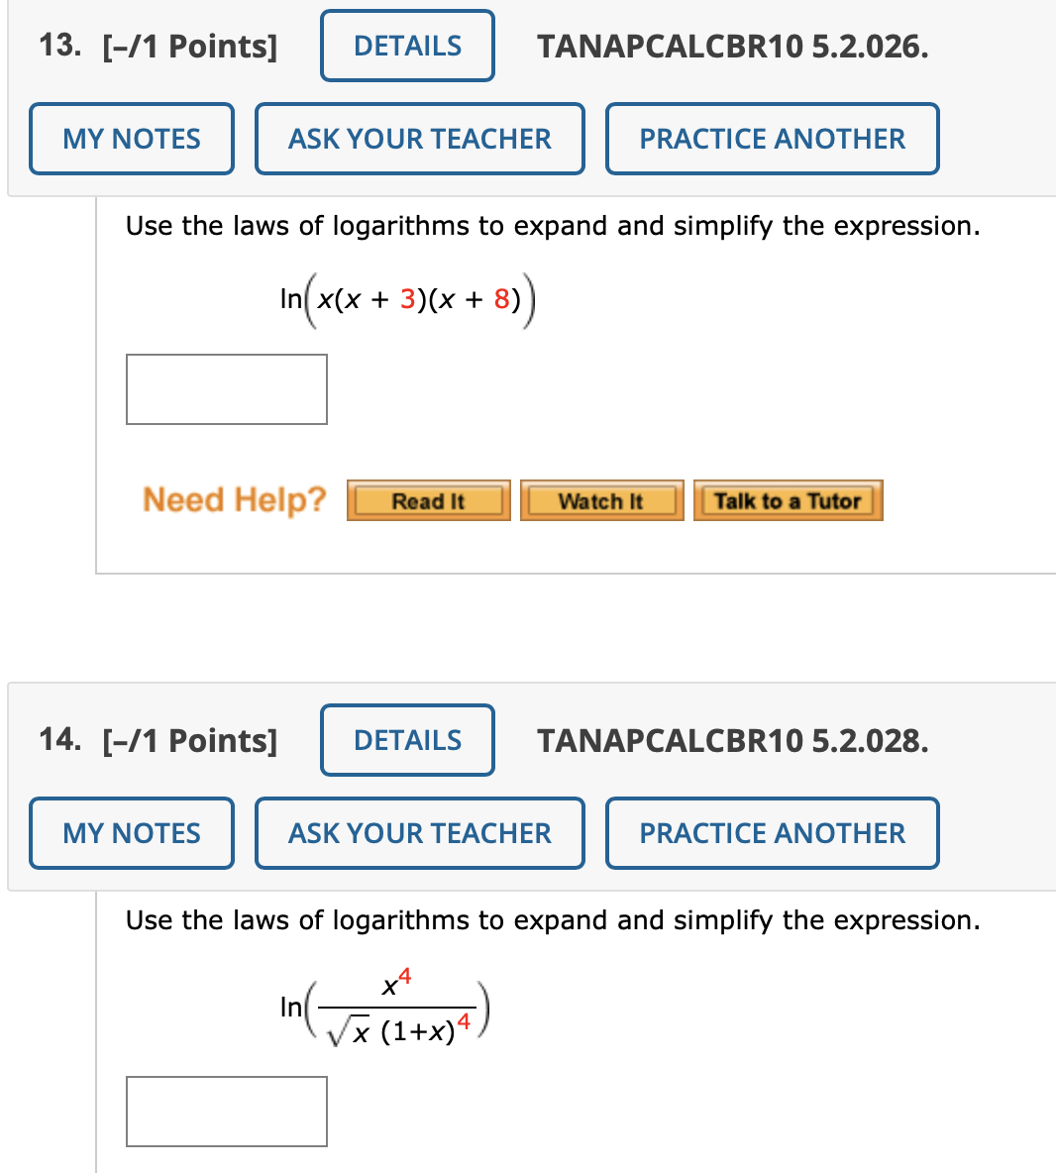Viewport: 1056px width, 1173px height.
Task: Click the Watch It help button
Action: (601, 500)
